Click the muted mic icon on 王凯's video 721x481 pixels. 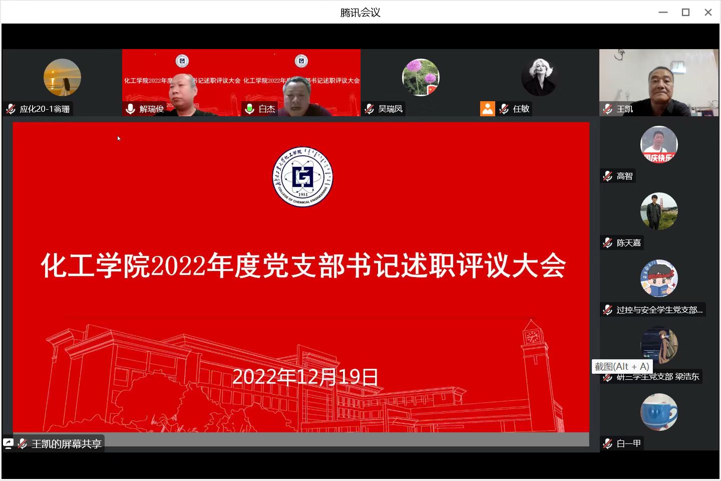[608, 109]
